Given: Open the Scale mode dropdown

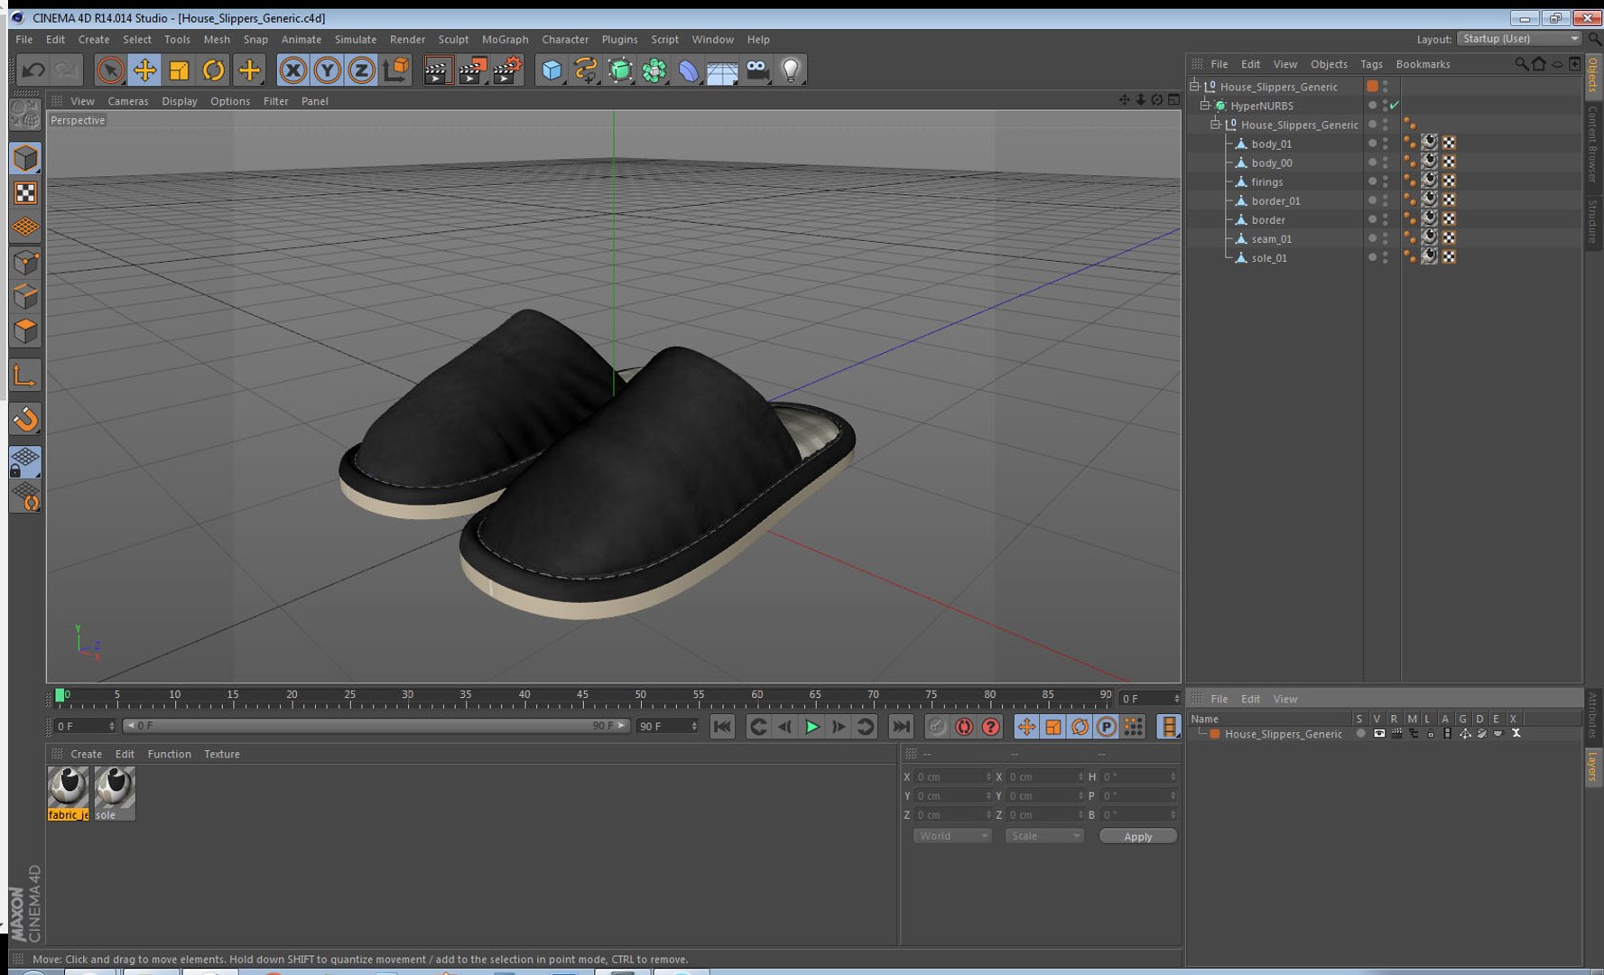Looking at the screenshot, I should 1044,836.
